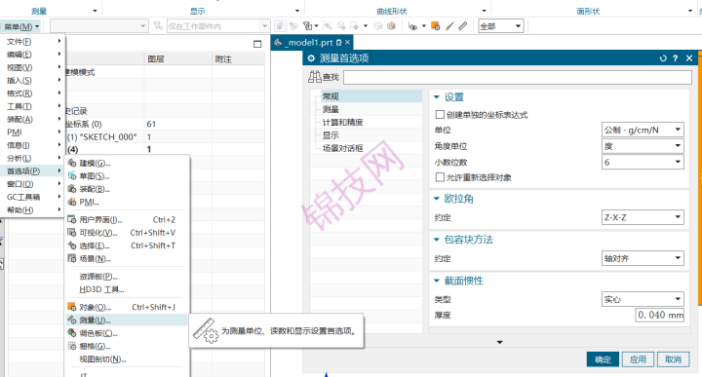Open the 菜单(M) button

coord(21,26)
